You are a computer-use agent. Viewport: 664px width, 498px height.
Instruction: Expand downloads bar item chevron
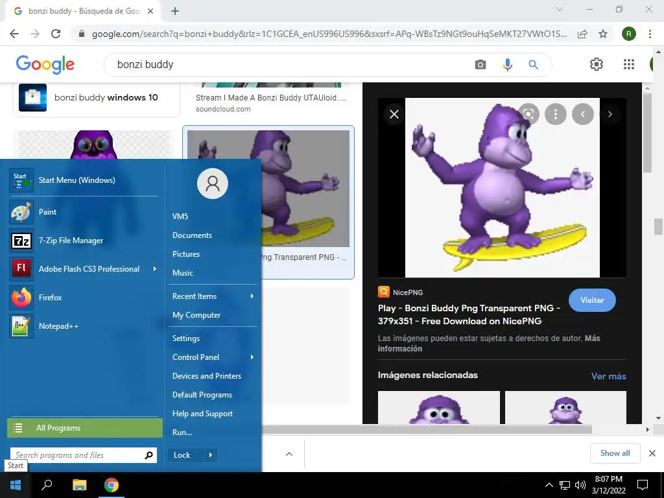(x=289, y=454)
